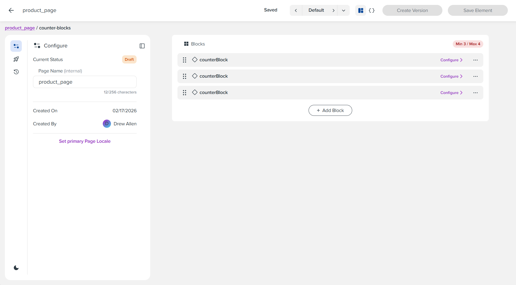Select the counter-blocks breadcrumb item

[x=55, y=28]
